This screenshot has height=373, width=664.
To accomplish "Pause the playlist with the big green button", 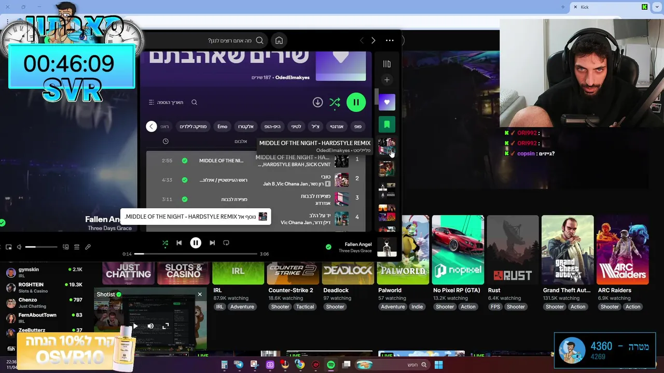I will coord(356,102).
